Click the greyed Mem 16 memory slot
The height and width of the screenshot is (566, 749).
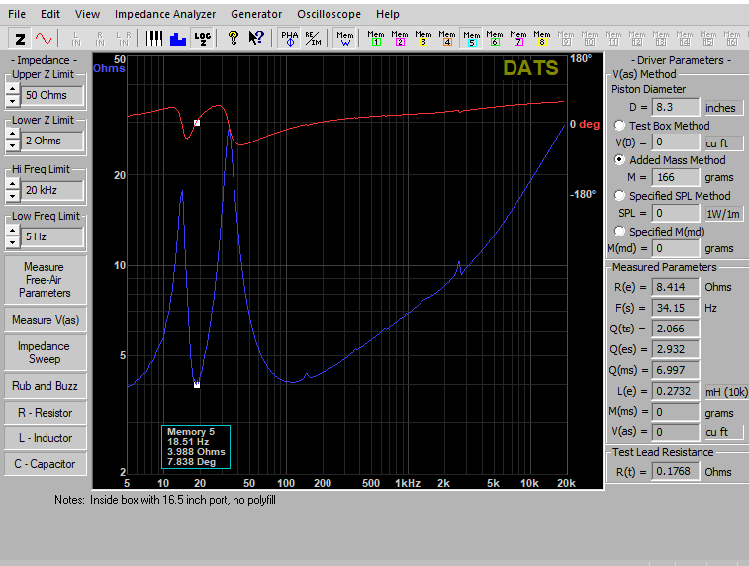pyautogui.click(x=732, y=39)
